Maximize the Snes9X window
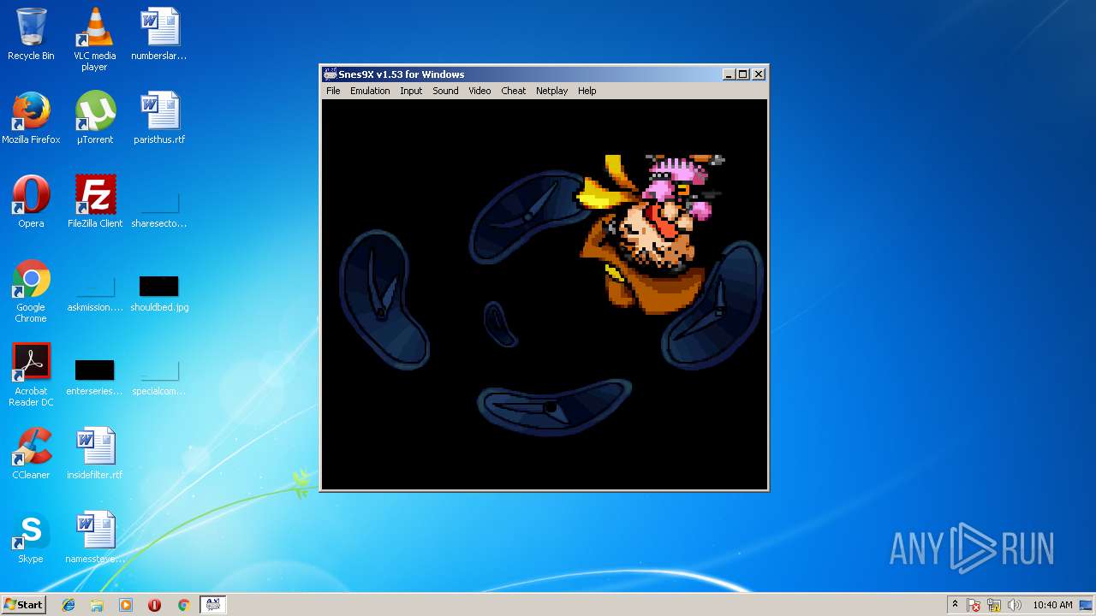The image size is (1096, 616). point(742,74)
